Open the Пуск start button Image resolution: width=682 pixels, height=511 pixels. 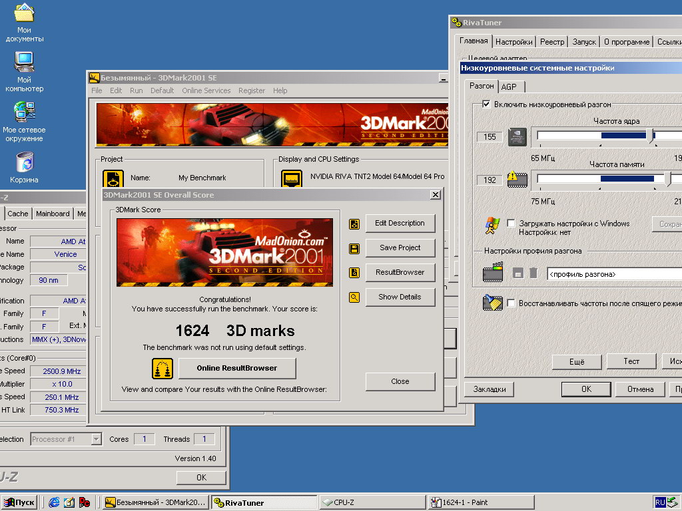(19, 502)
